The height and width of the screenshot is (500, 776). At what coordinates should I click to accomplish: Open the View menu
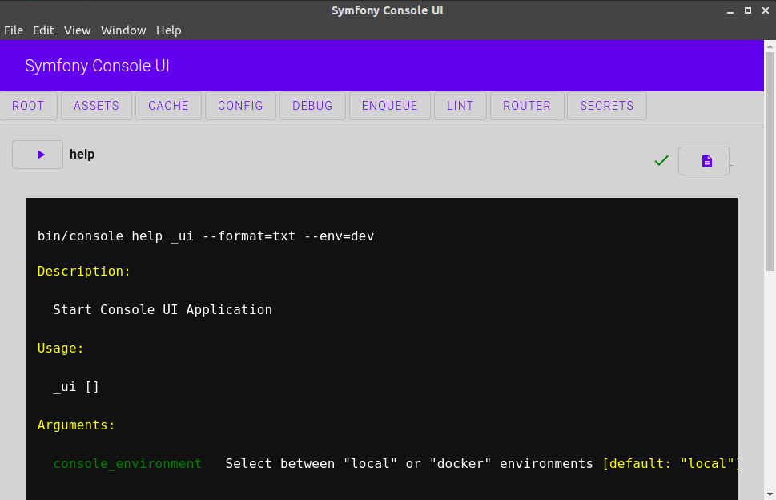pos(77,30)
